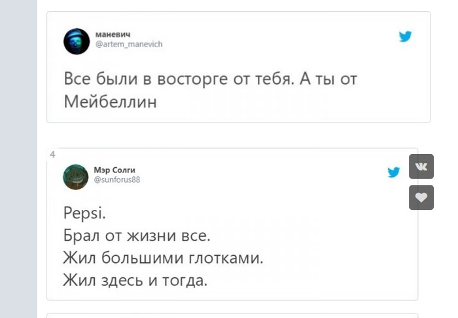Visit the @artem_manevich handle link

(x=128, y=45)
